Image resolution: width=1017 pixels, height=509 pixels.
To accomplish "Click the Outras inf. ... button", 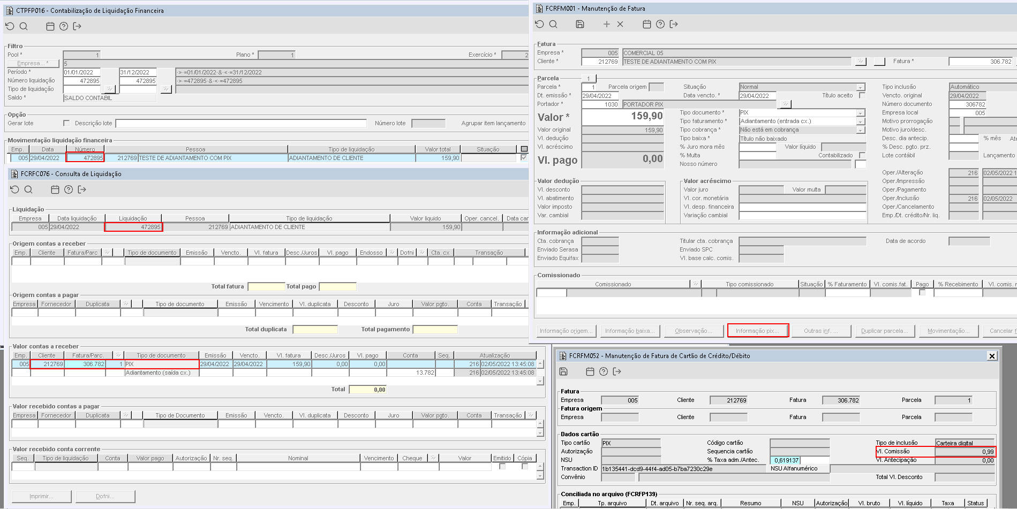I will (x=821, y=331).
